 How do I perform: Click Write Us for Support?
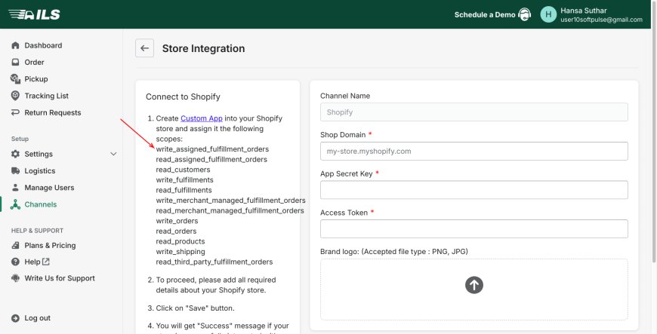(x=60, y=278)
